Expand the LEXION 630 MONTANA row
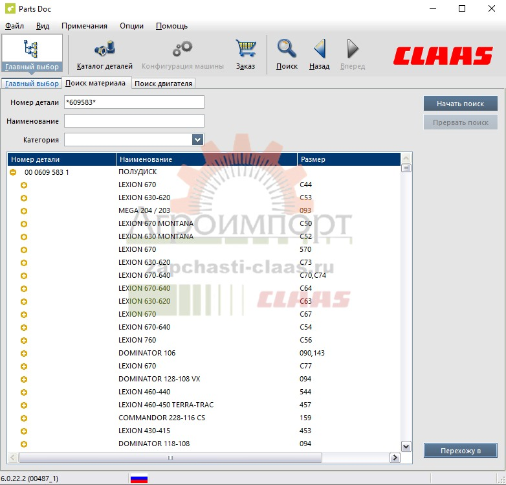 point(24,237)
